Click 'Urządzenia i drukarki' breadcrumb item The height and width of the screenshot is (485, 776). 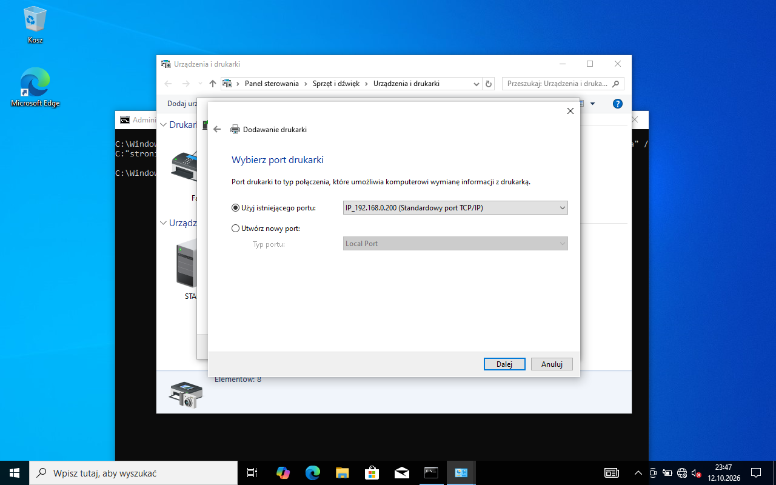click(406, 84)
